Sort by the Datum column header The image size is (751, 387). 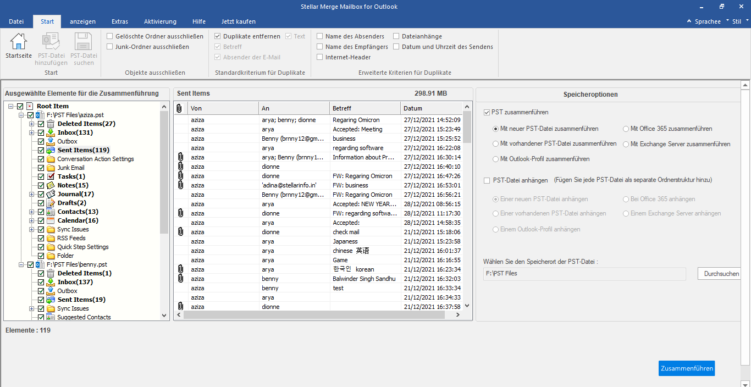pos(431,108)
